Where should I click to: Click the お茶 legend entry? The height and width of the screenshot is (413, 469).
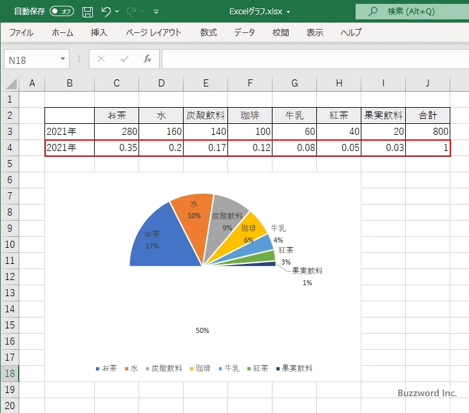click(x=106, y=368)
